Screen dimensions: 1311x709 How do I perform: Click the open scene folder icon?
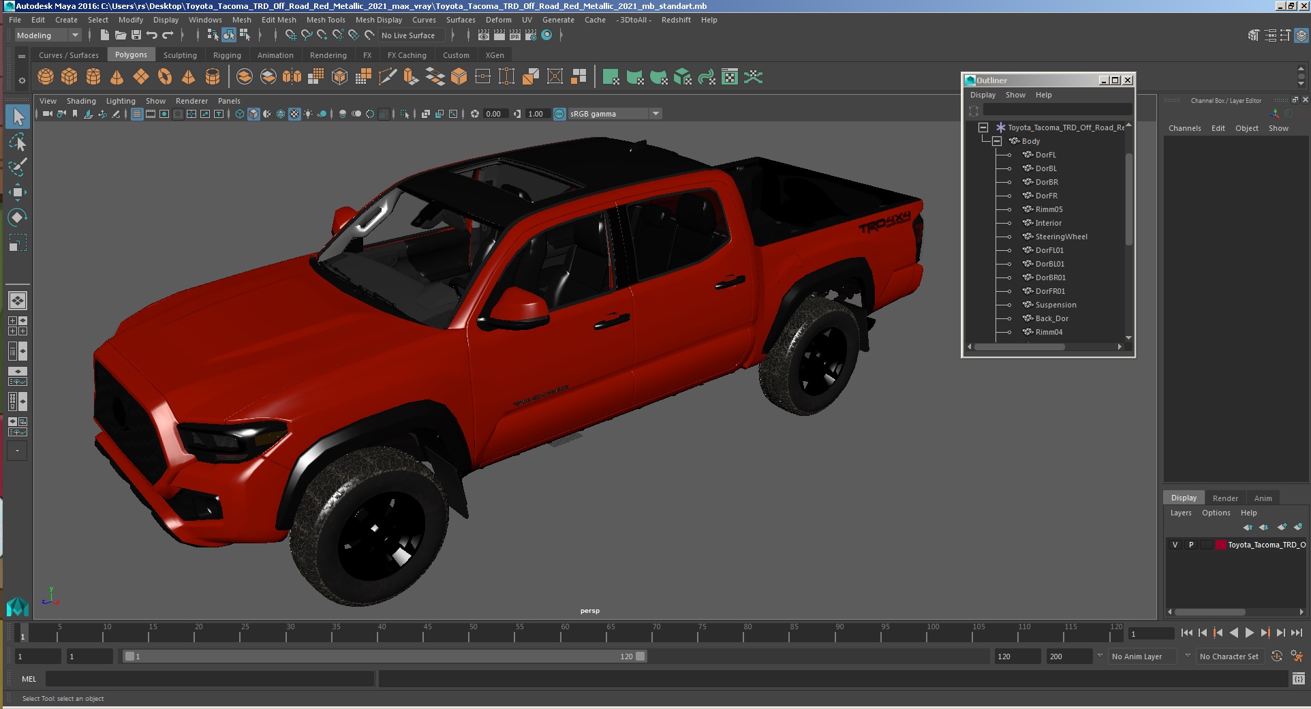(121, 35)
